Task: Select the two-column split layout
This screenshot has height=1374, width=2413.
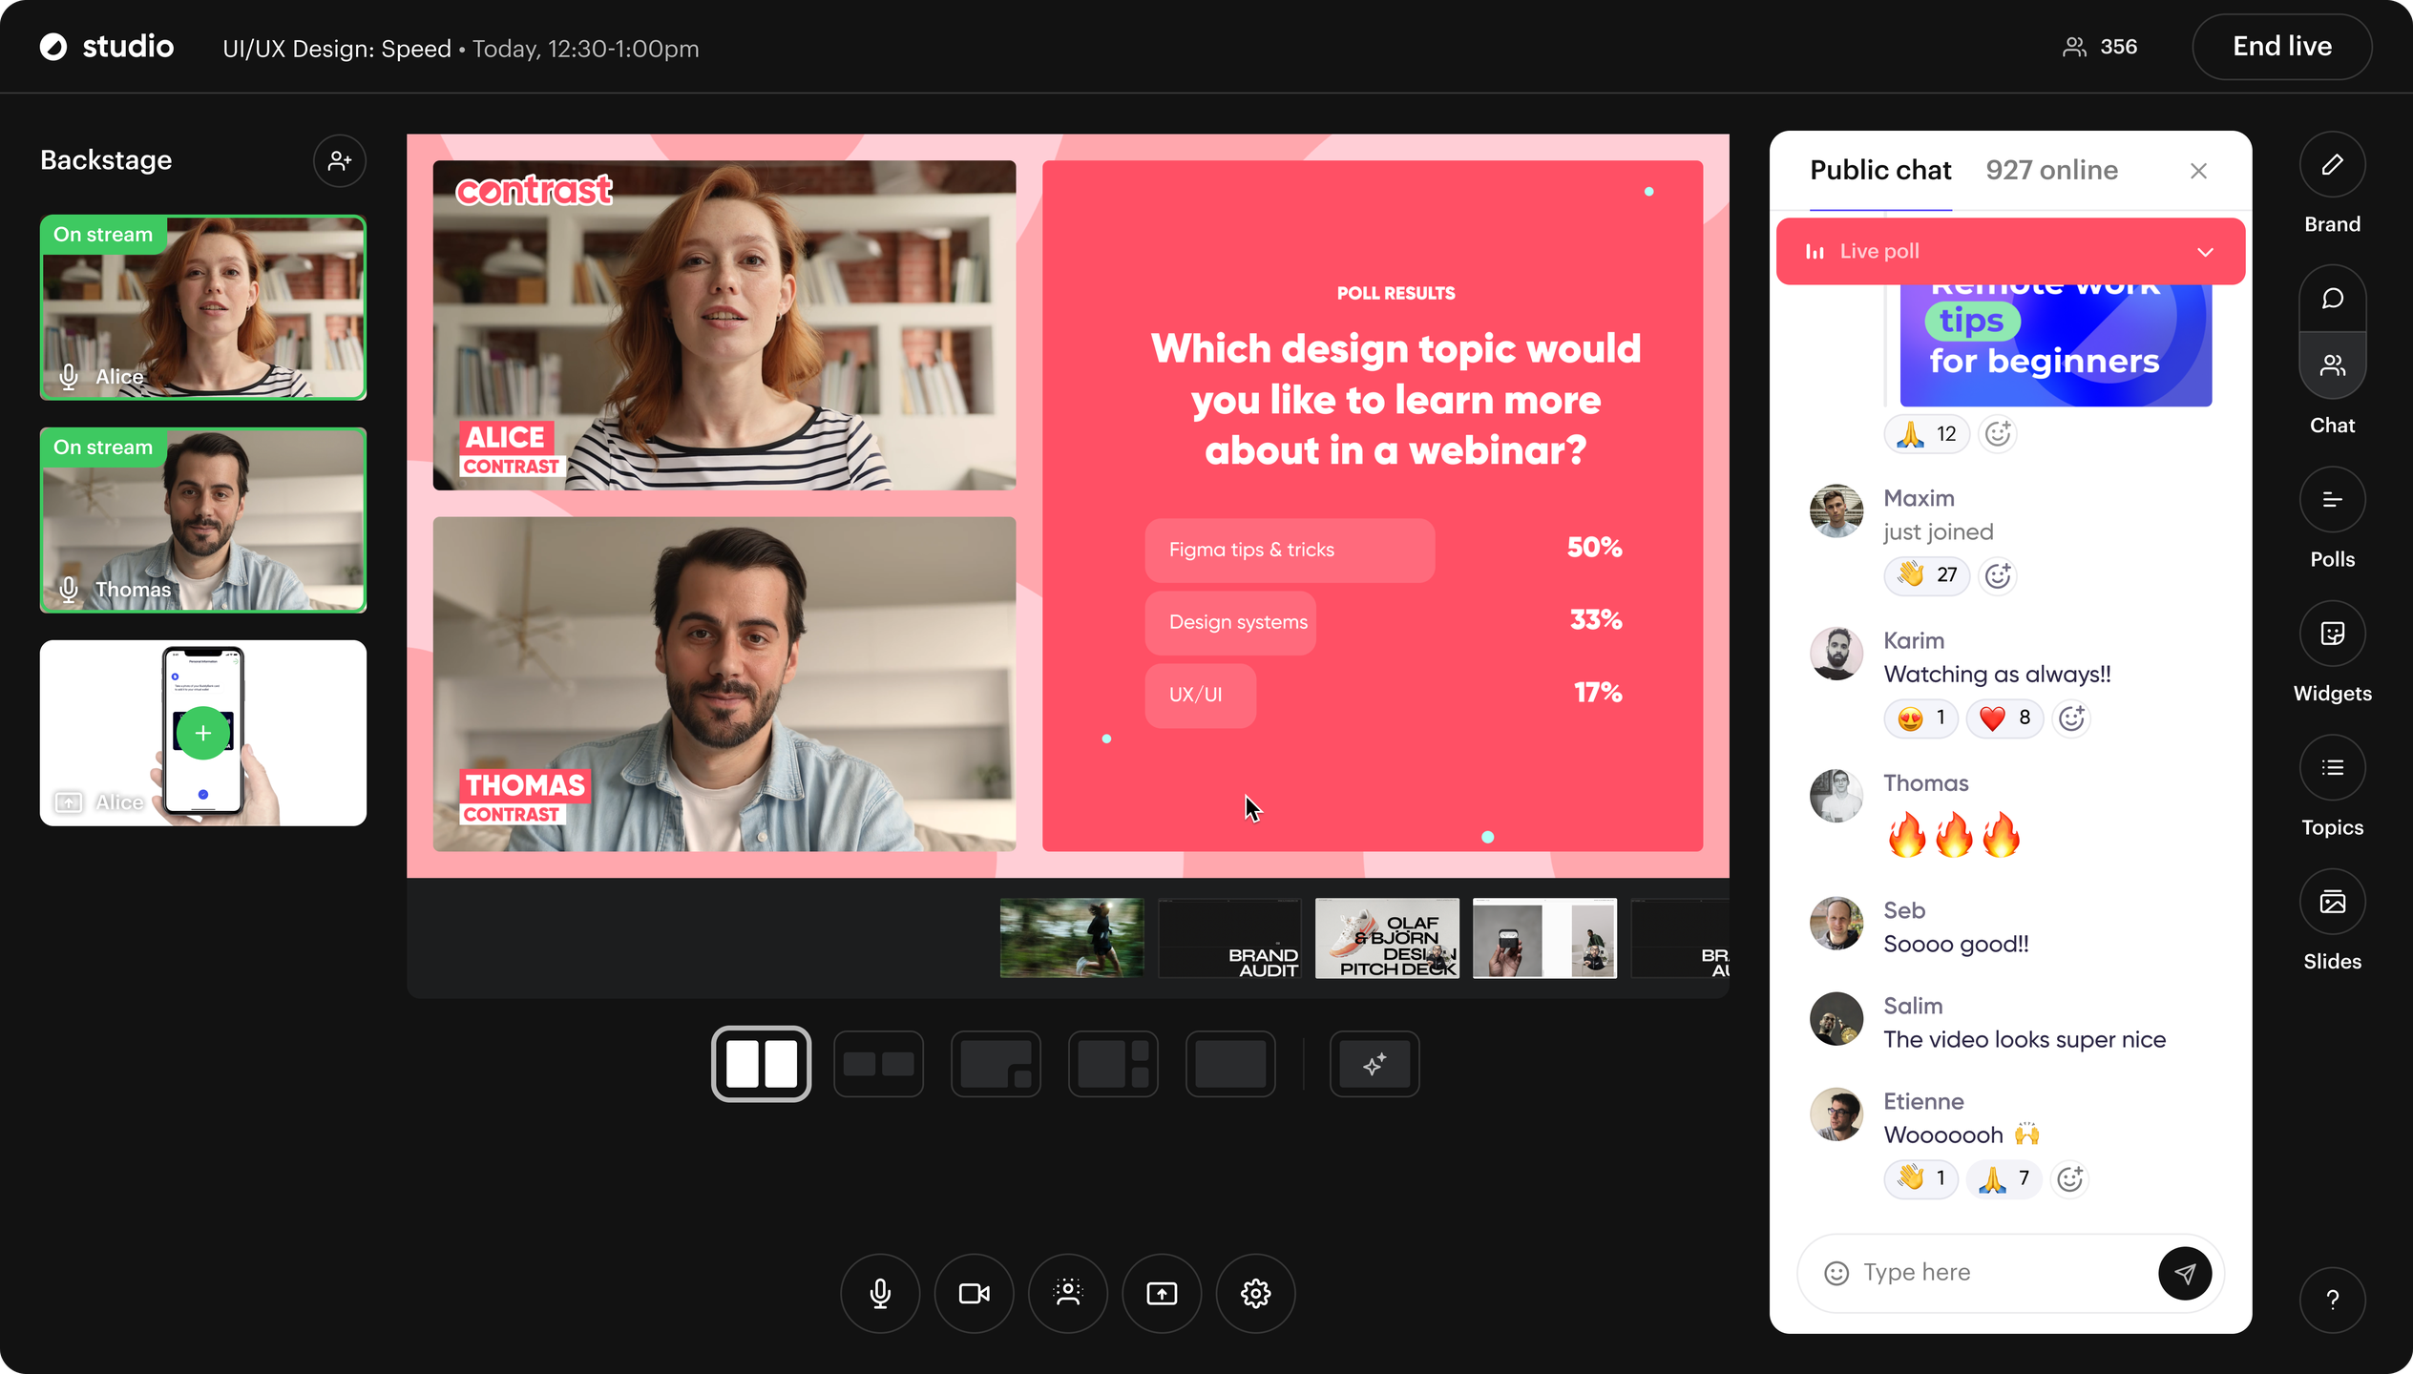Action: pos(761,1064)
